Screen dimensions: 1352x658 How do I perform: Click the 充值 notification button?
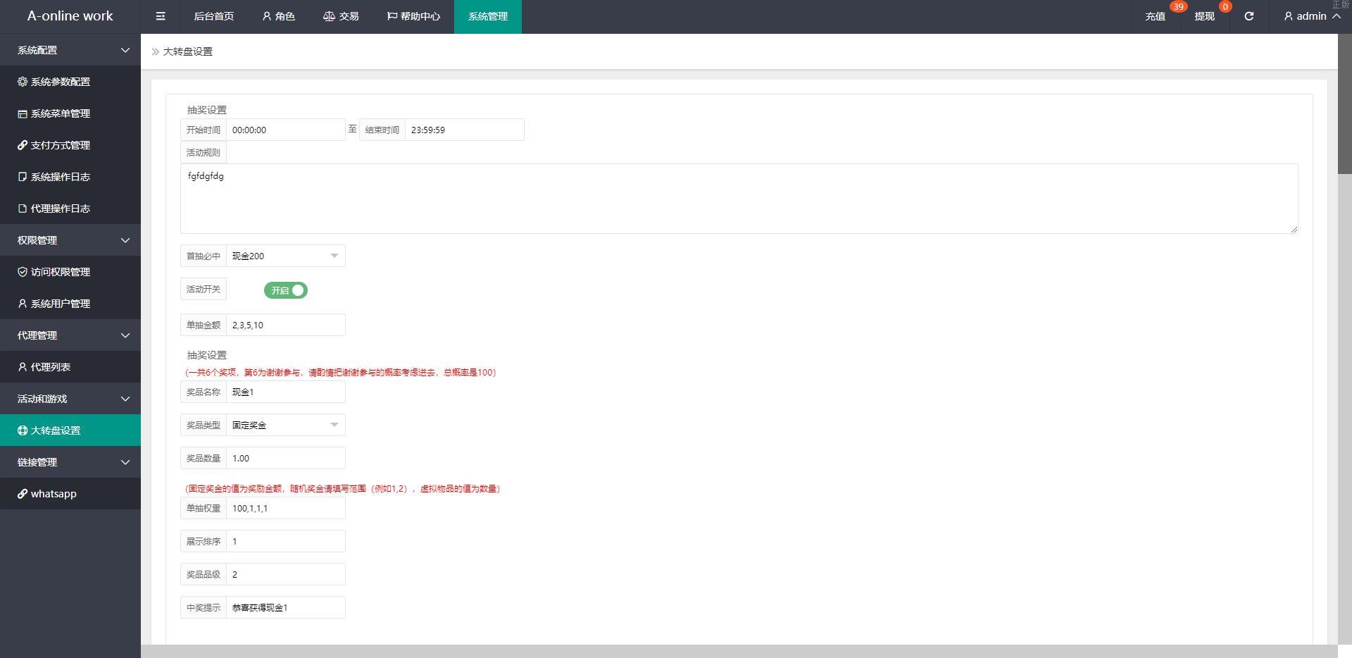[1155, 16]
